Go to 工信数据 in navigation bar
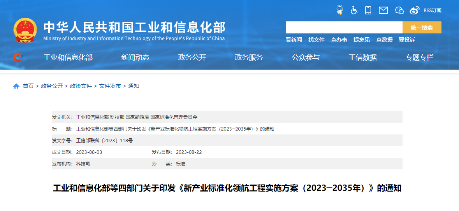 click(x=362, y=58)
